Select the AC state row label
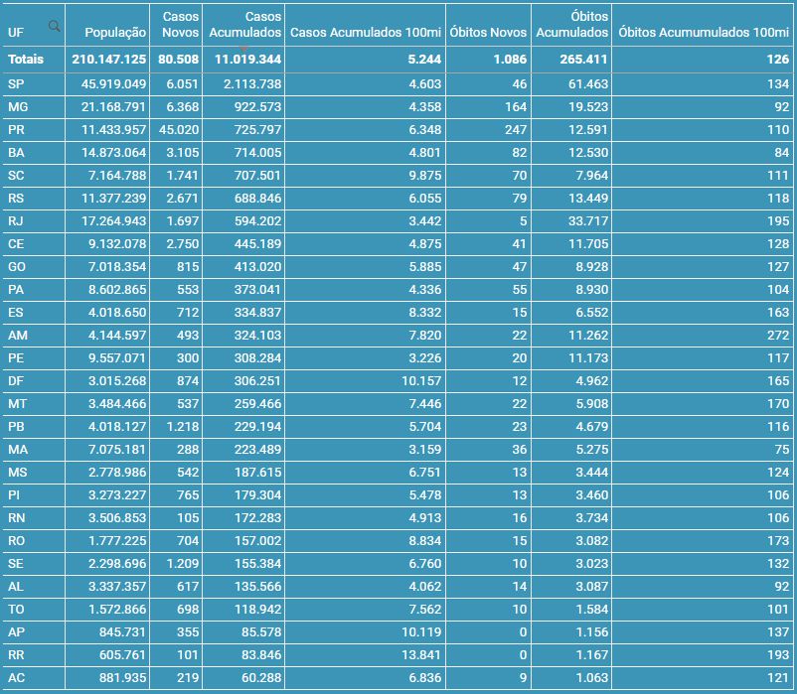 (x=16, y=677)
